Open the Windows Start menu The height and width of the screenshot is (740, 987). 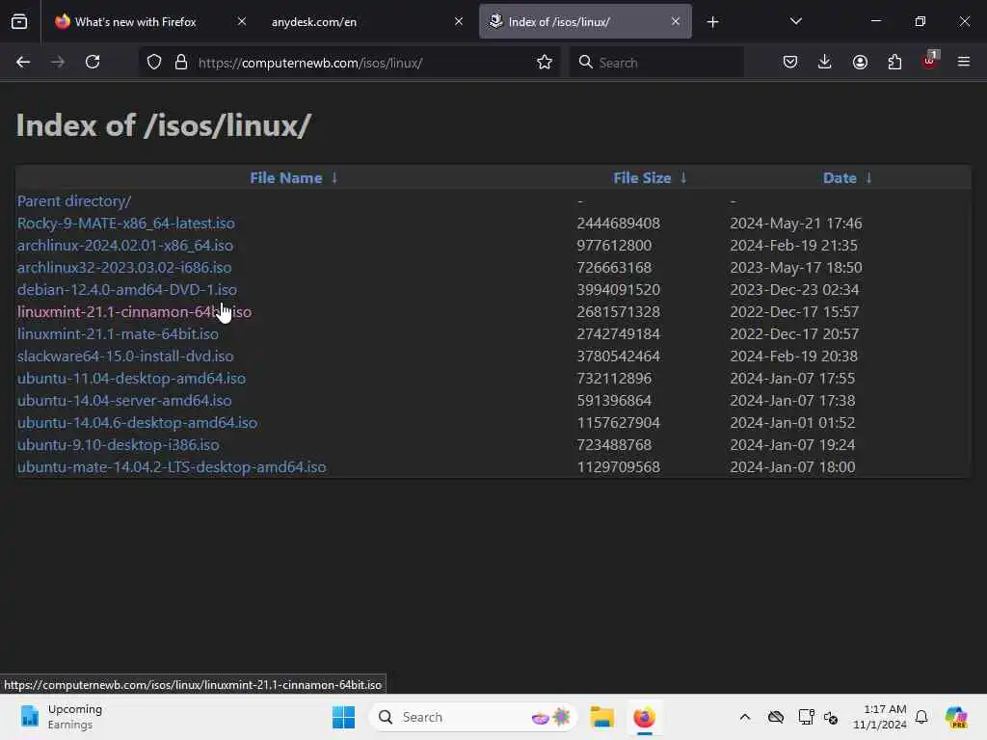(x=344, y=717)
